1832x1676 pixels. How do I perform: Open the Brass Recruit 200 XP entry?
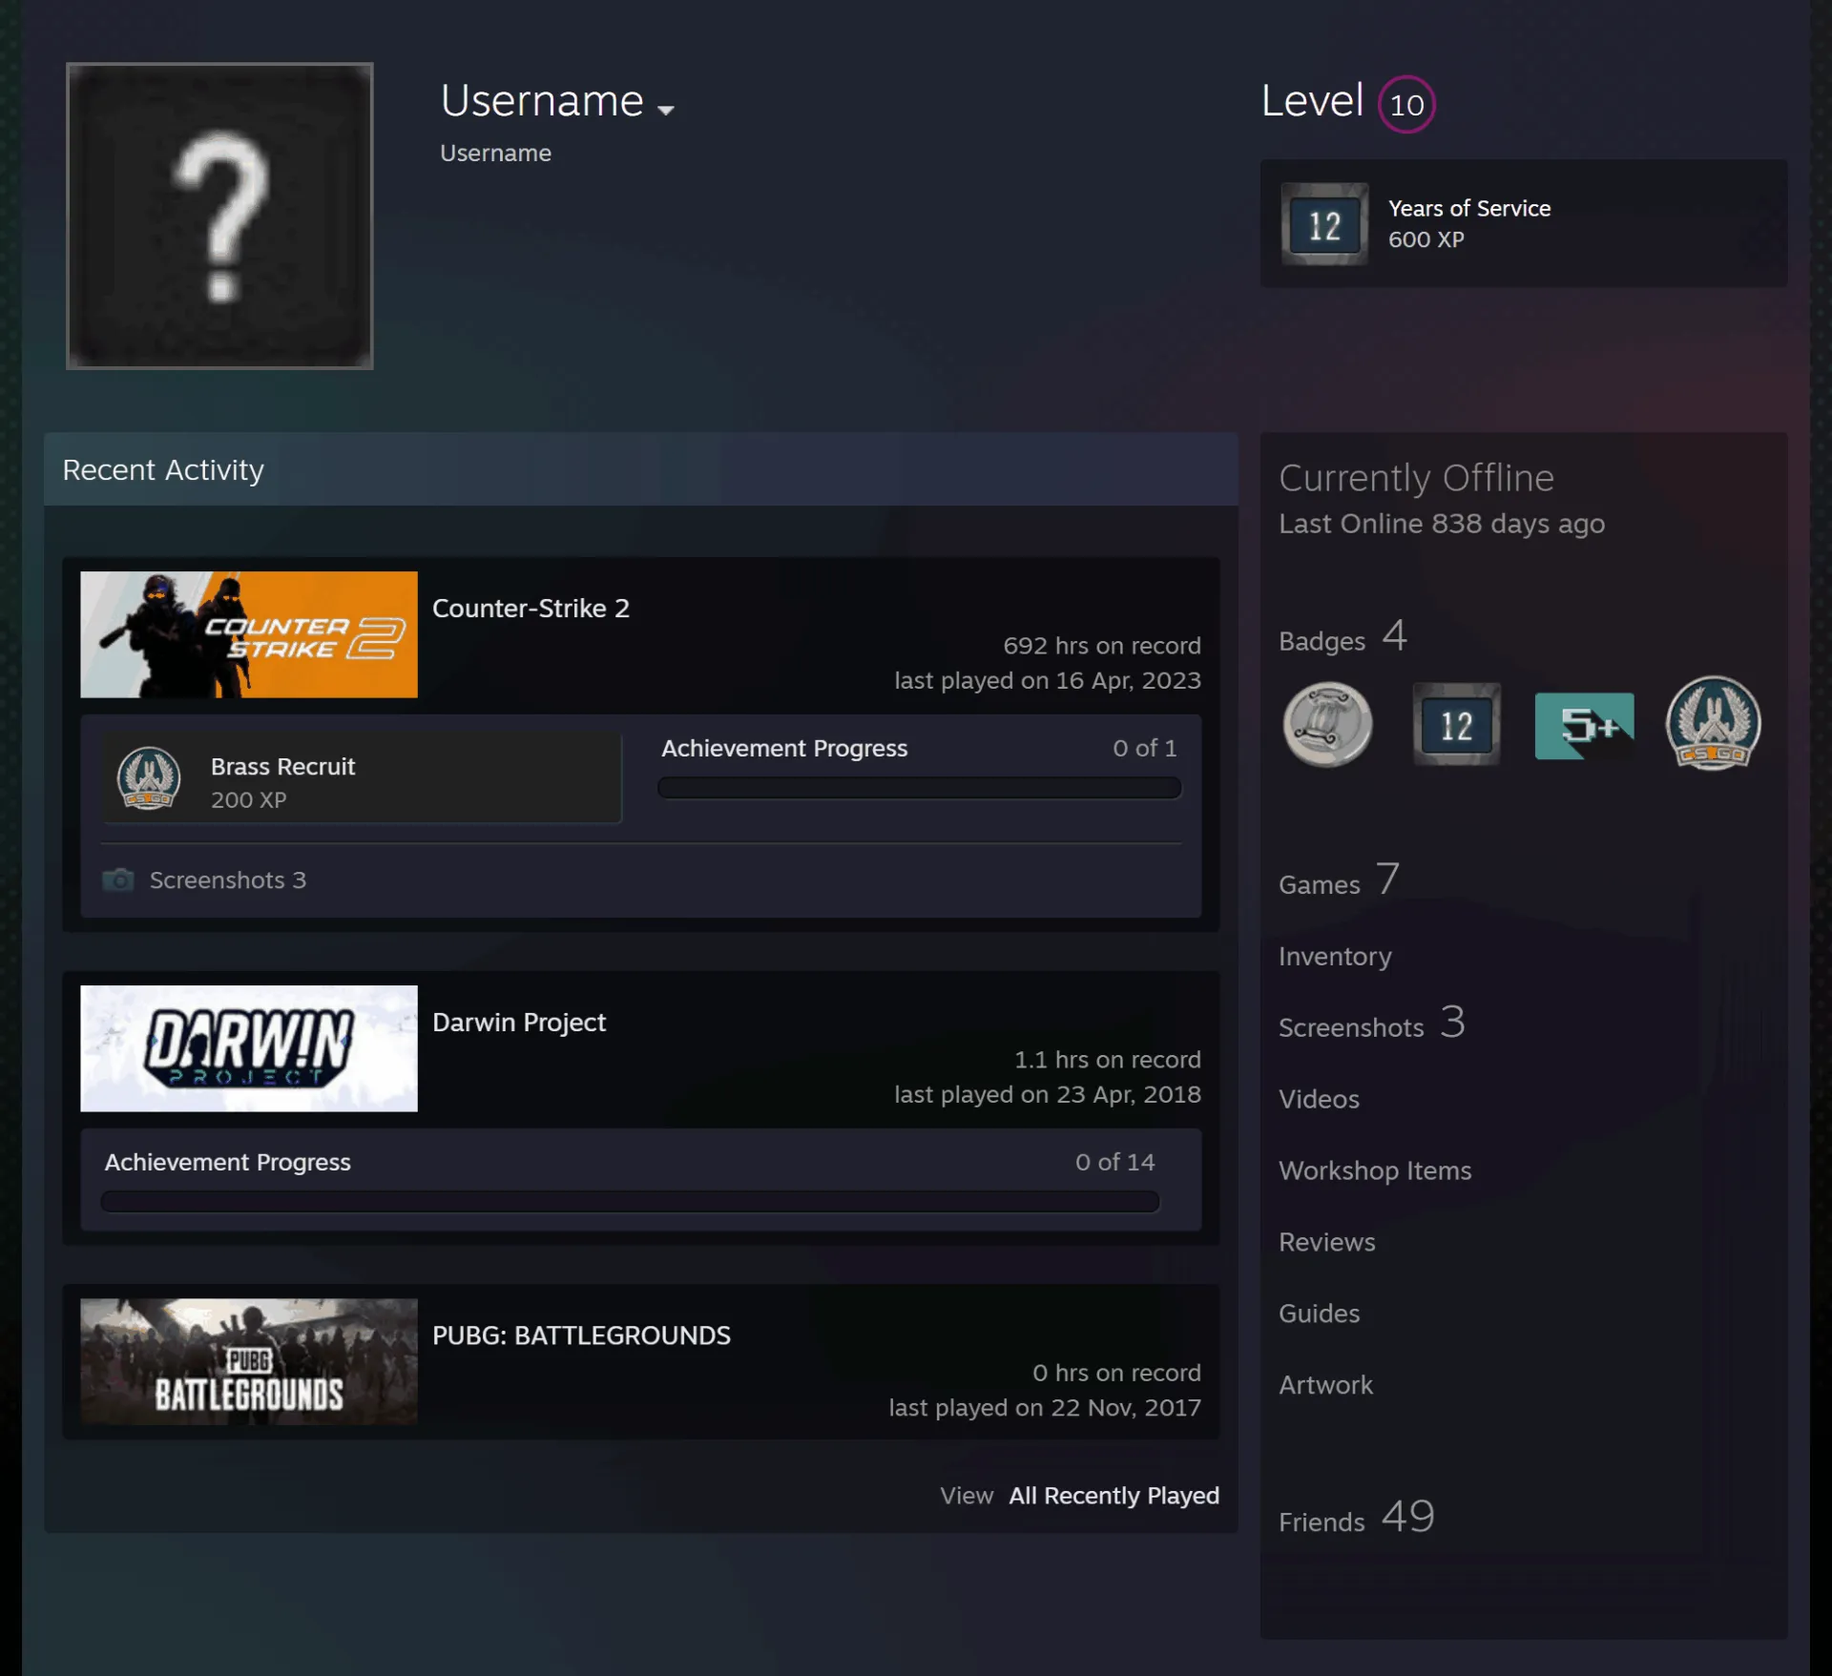coord(363,777)
